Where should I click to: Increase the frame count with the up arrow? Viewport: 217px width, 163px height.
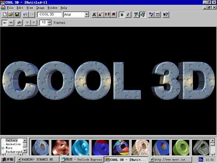point(50,21)
